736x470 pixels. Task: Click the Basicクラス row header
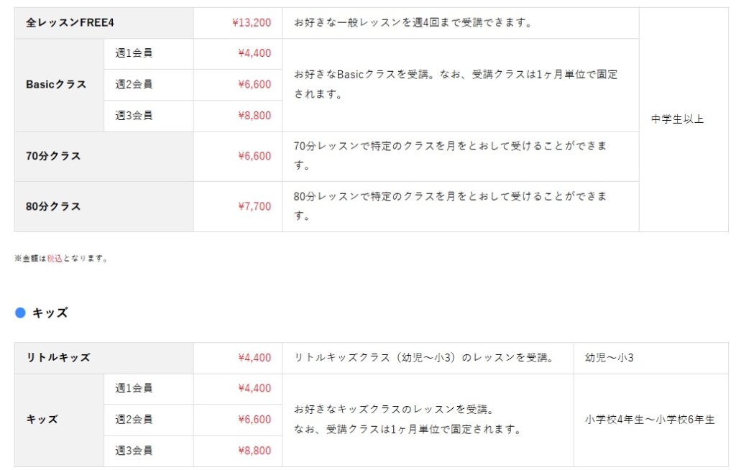click(56, 85)
